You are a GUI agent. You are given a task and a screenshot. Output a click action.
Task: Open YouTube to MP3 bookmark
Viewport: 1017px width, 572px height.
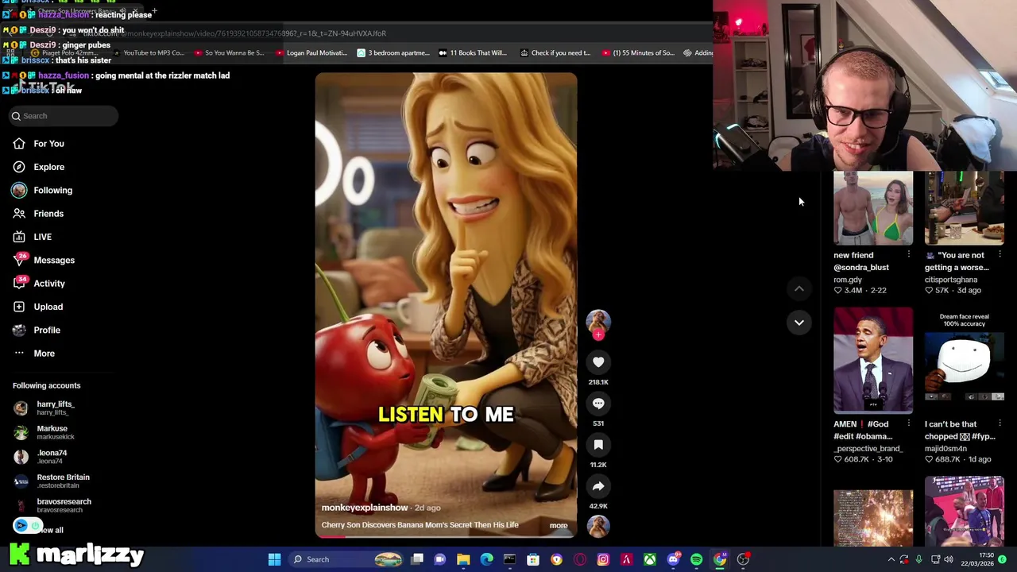pyautogui.click(x=149, y=53)
